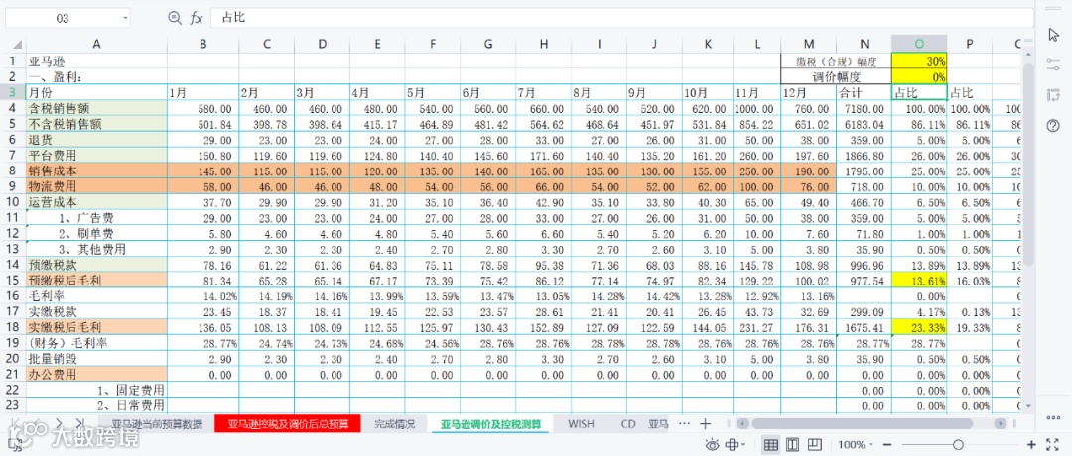
Task: Click the formula bar containing 占比
Action: [x=620, y=18]
